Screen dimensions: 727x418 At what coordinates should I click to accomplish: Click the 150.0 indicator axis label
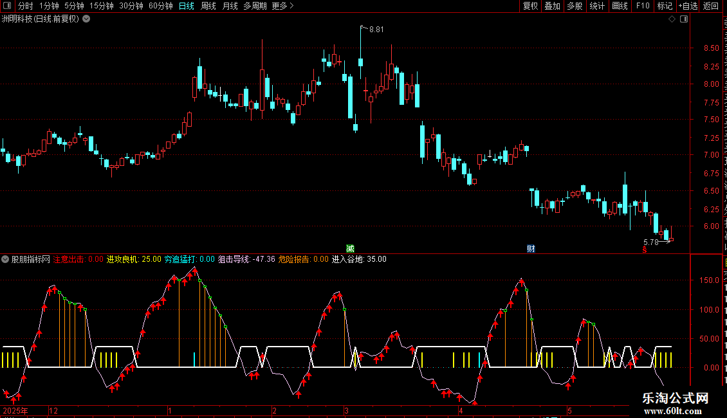click(x=710, y=280)
